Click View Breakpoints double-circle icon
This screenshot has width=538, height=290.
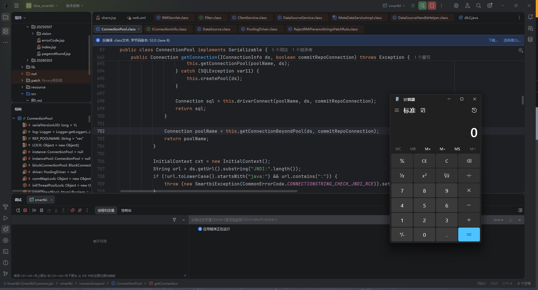73,210
